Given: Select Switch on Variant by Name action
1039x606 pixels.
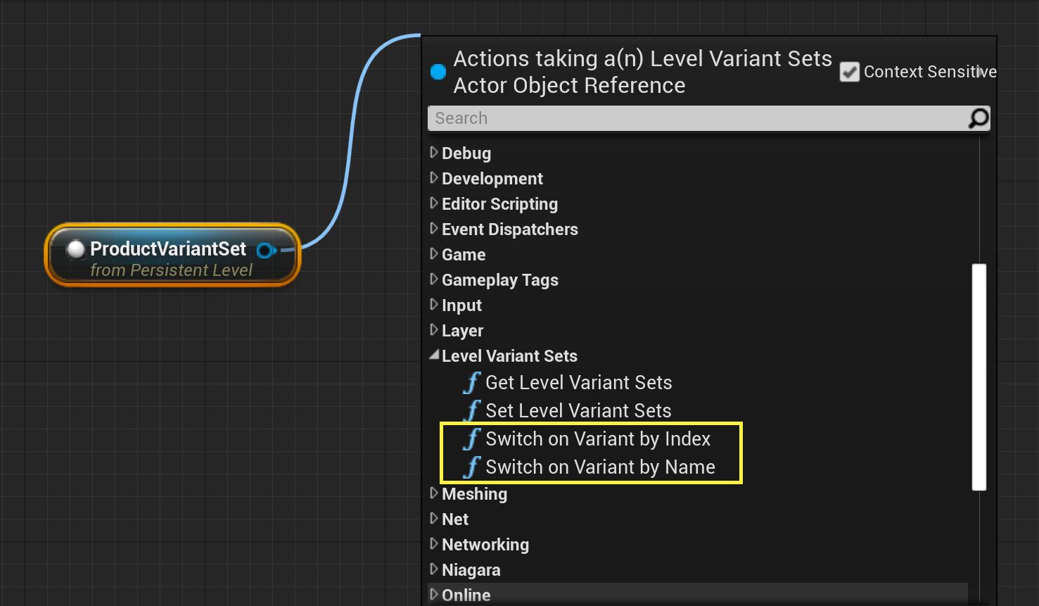Looking at the screenshot, I should pyautogui.click(x=600, y=467).
